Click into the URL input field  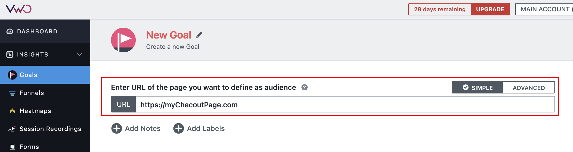(345, 105)
